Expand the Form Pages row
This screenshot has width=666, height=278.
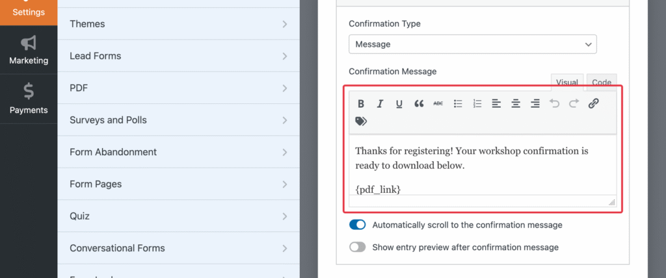pos(178,184)
